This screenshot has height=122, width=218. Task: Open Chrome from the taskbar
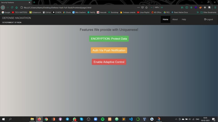46,119
